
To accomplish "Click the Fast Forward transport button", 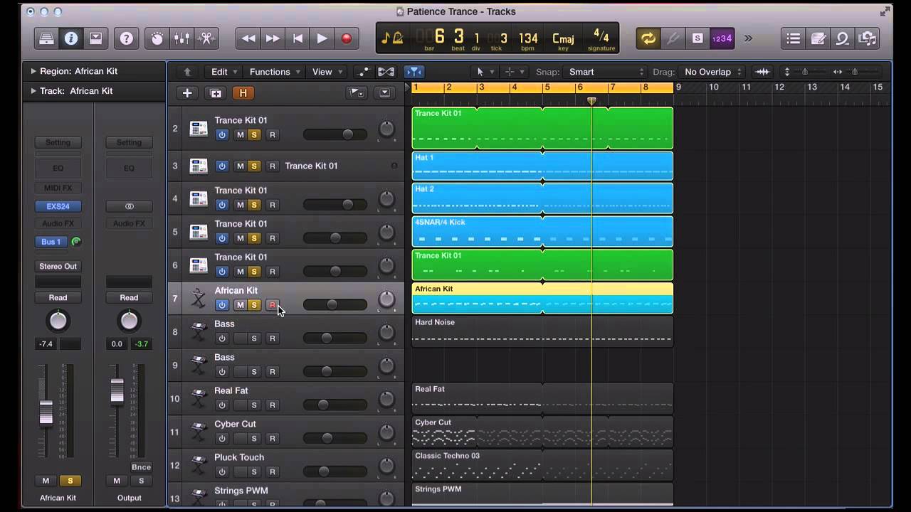I will 273,38.
